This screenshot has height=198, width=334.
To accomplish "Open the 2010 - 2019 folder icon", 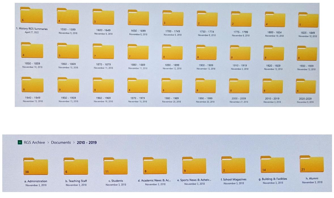I will pos(273,86).
